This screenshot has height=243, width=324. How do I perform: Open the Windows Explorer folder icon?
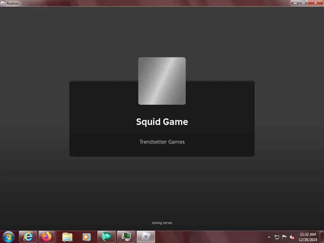point(67,237)
